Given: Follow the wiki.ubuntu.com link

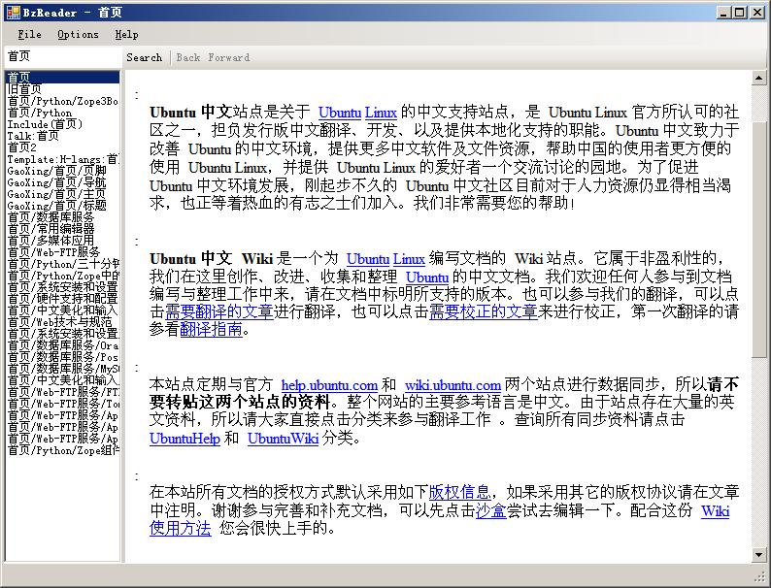Looking at the screenshot, I should pyautogui.click(x=453, y=384).
